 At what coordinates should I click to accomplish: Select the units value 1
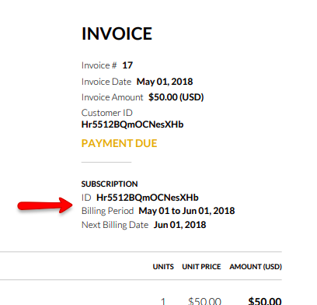pos(163,301)
